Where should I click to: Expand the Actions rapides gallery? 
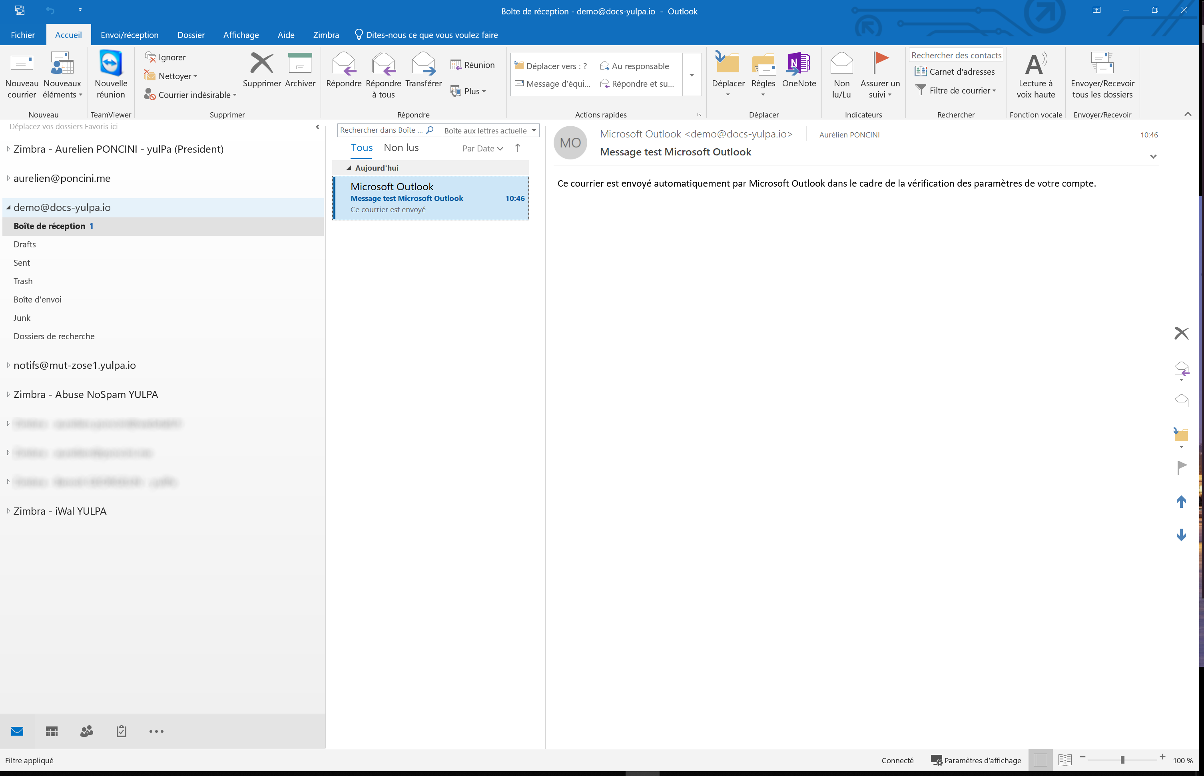coord(692,75)
